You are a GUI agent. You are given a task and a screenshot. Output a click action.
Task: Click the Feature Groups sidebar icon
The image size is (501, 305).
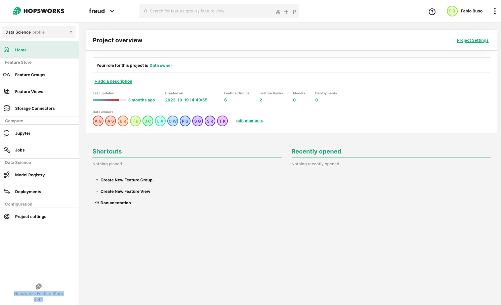click(x=7, y=75)
